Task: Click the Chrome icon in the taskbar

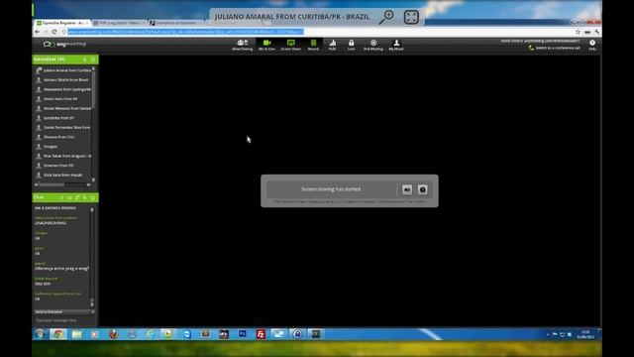Action: 57,334
